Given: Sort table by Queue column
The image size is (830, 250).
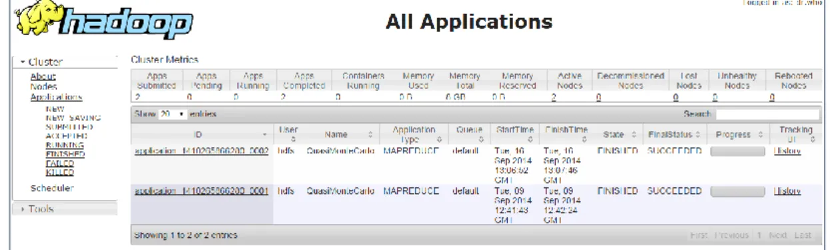Looking at the screenshot, I should click(x=470, y=134).
